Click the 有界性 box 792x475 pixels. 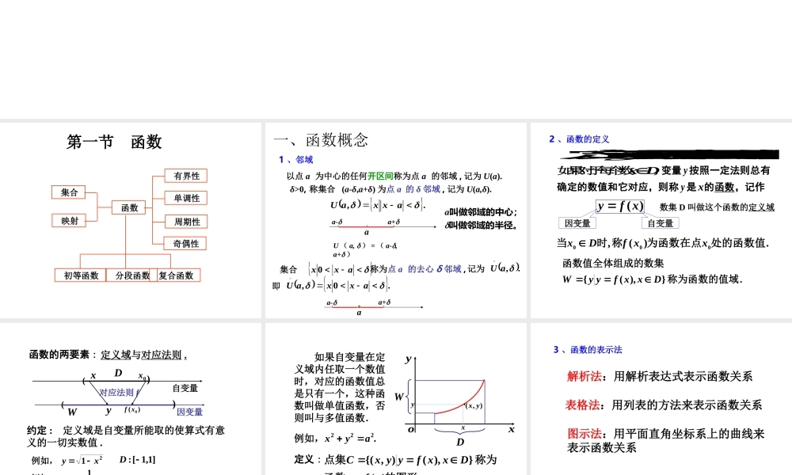(186, 176)
